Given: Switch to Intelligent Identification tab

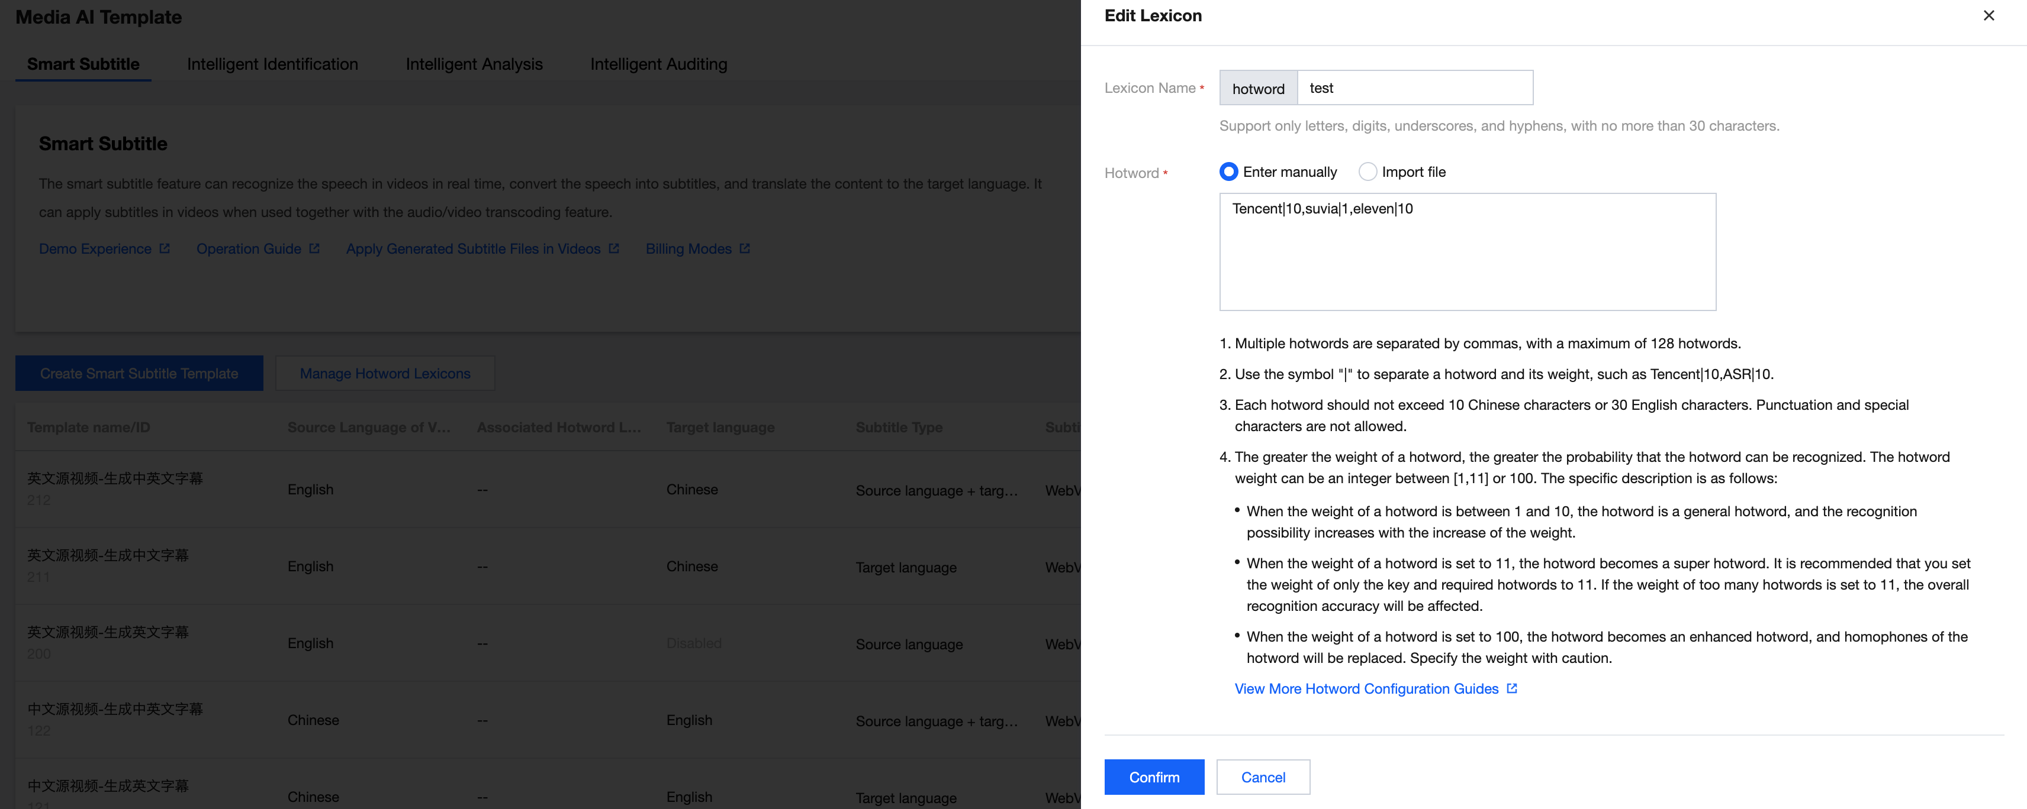Looking at the screenshot, I should point(272,64).
